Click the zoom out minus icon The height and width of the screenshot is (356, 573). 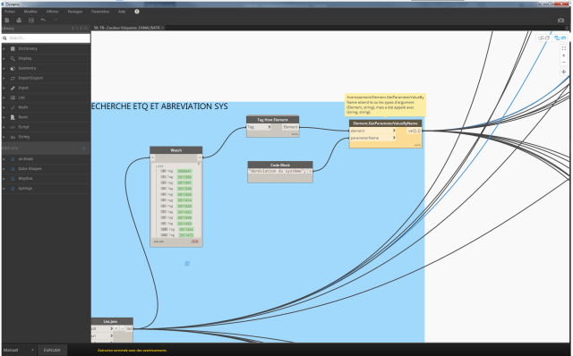coord(563,63)
